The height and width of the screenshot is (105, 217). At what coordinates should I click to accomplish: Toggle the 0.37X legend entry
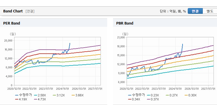(153, 99)
